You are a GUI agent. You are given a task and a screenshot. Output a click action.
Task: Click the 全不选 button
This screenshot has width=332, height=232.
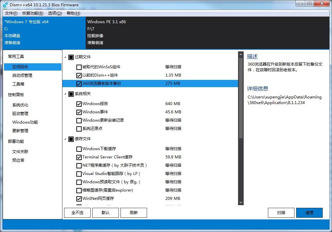click(x=77, y=212)
